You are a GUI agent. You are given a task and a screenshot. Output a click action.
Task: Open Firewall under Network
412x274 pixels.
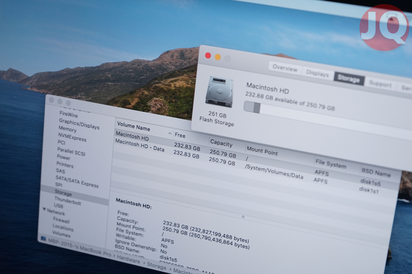(x=61, y=220)
